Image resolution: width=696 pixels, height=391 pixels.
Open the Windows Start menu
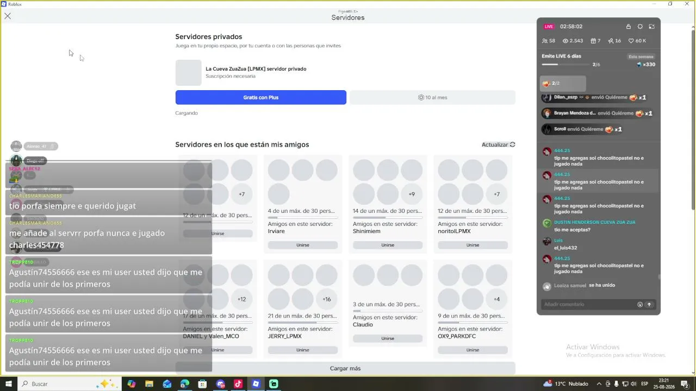9,384
